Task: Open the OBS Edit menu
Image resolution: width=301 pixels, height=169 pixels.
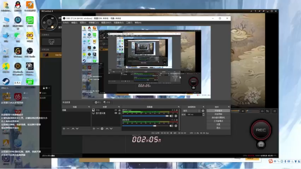Action: pos(74,23)
